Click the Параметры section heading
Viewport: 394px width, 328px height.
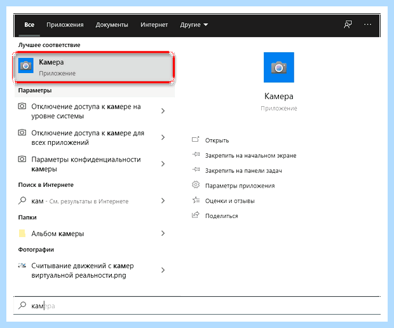click(x=35, y=90)
